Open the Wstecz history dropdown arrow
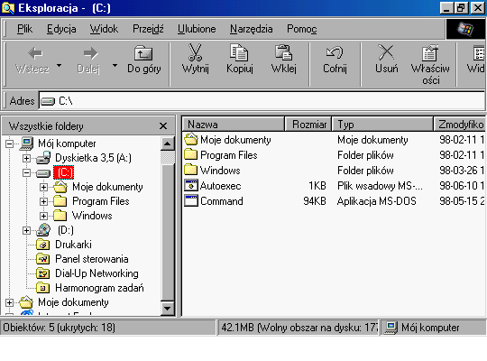This screenshot has height=361, width=487. [x=59, y=66]
